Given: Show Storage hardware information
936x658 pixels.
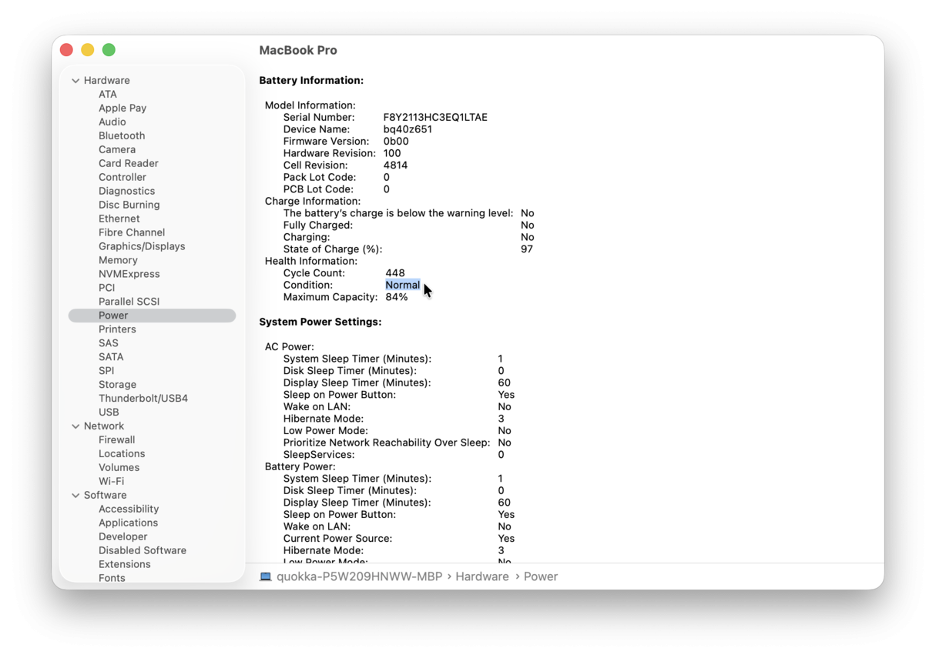Looking at the screenshot, I should point(117,385).
